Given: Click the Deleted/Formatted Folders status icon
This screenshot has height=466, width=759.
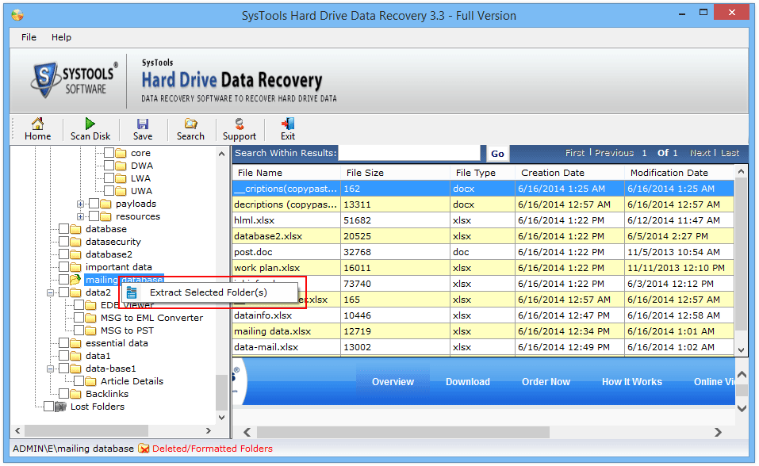Looking at the screenshot, I should coord(144,449).
